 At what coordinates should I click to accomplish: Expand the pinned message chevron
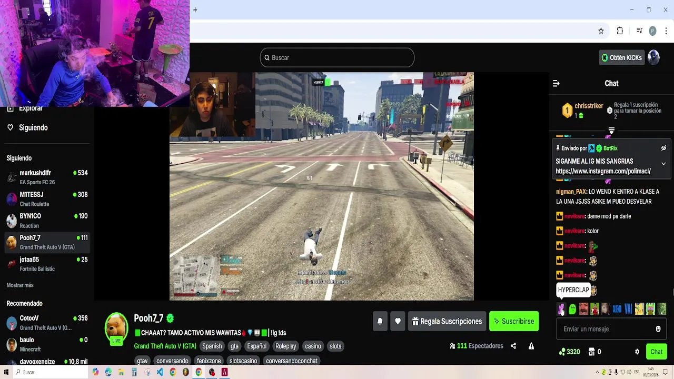pos(663,164)
